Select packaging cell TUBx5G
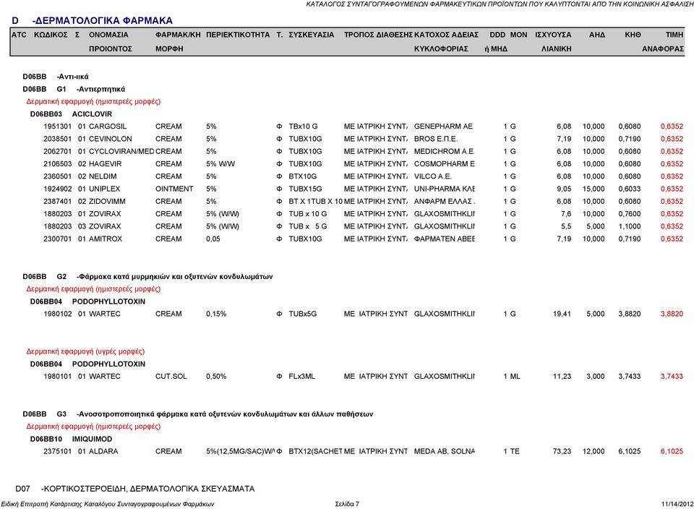Viewport: 694px width, 509px height. point(303,314)
